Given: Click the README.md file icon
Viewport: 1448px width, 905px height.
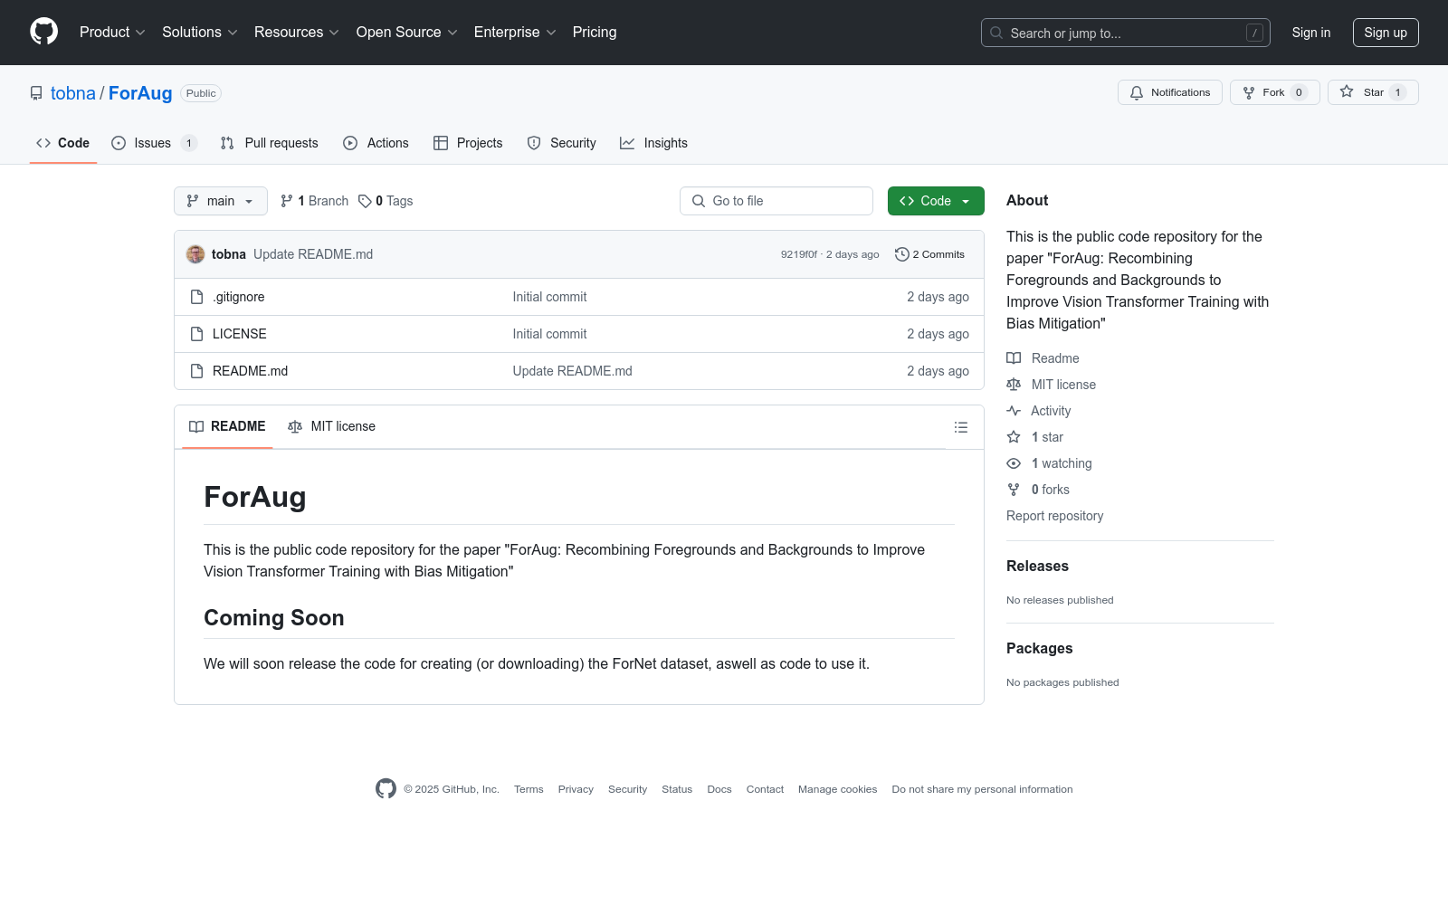Looking at the screenshot, I should point(196,371).
